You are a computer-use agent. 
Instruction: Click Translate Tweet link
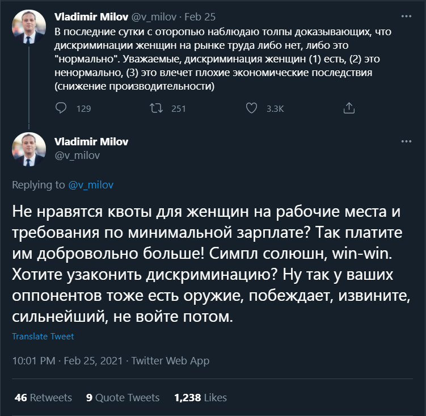(43, 337)
